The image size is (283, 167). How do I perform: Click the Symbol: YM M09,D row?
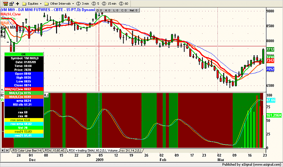coord(24,58)
